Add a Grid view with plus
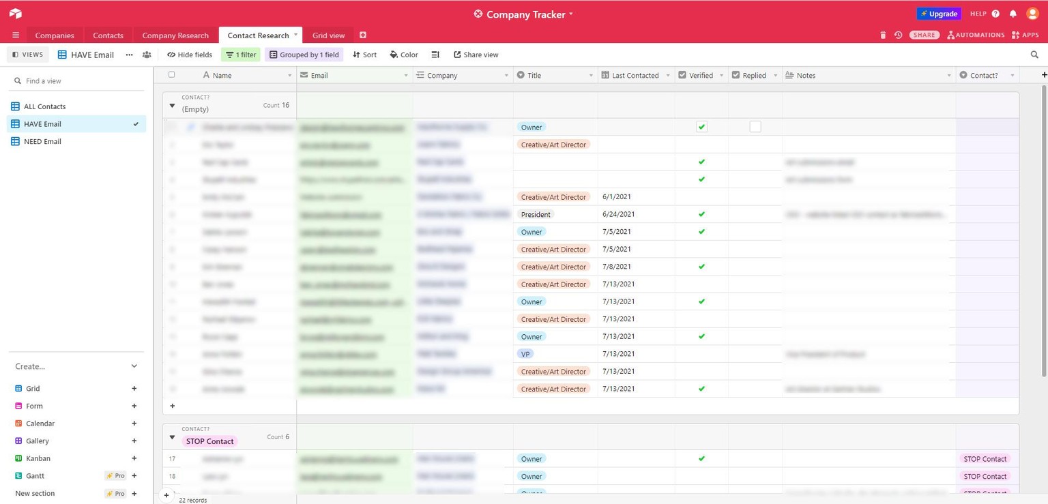Screen dimensions: 1048x504 134,388
